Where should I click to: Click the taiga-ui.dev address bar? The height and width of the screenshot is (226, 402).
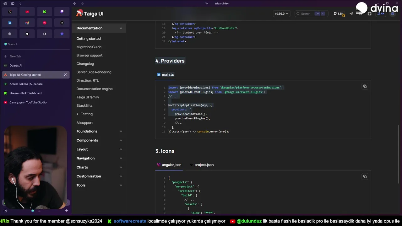(x=222, y=3)
